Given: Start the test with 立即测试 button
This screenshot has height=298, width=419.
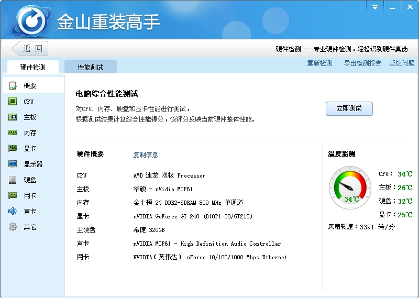Looking at the screenshot, I should point(349,108).
